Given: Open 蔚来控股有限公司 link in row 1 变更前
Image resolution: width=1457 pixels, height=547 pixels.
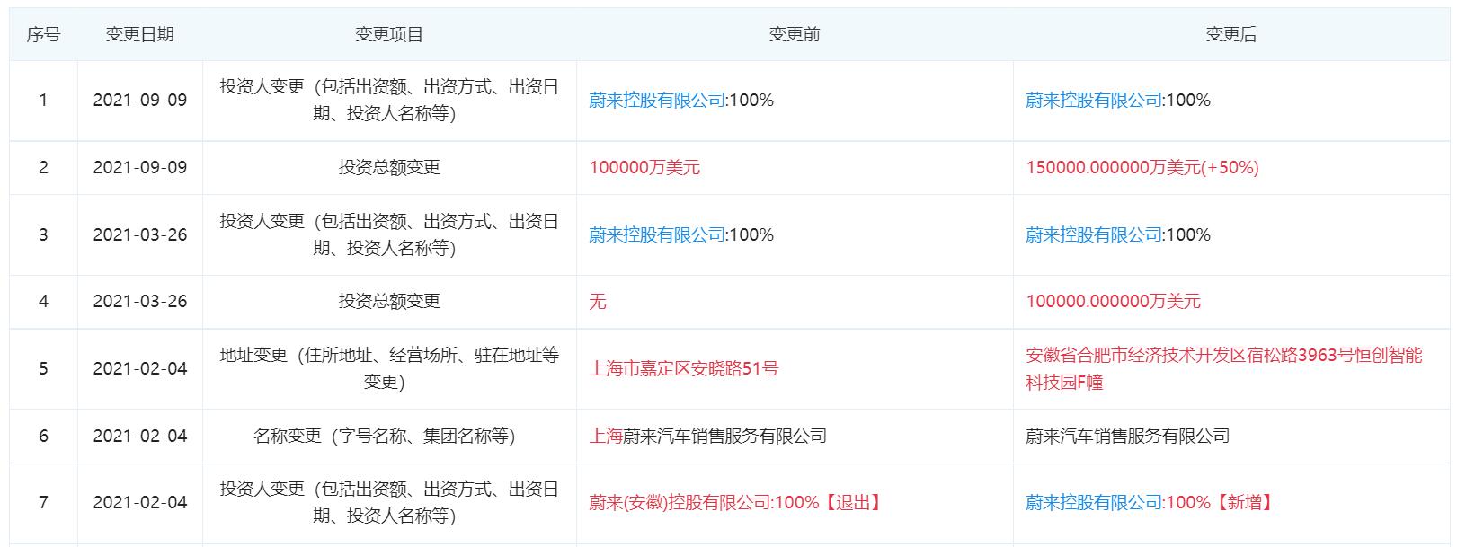Looking at the screenshot, I should point(657,101).
